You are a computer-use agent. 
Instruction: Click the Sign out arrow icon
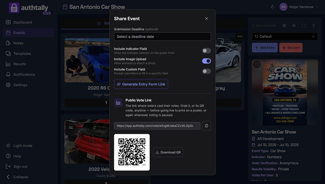[x=8, y=166]
